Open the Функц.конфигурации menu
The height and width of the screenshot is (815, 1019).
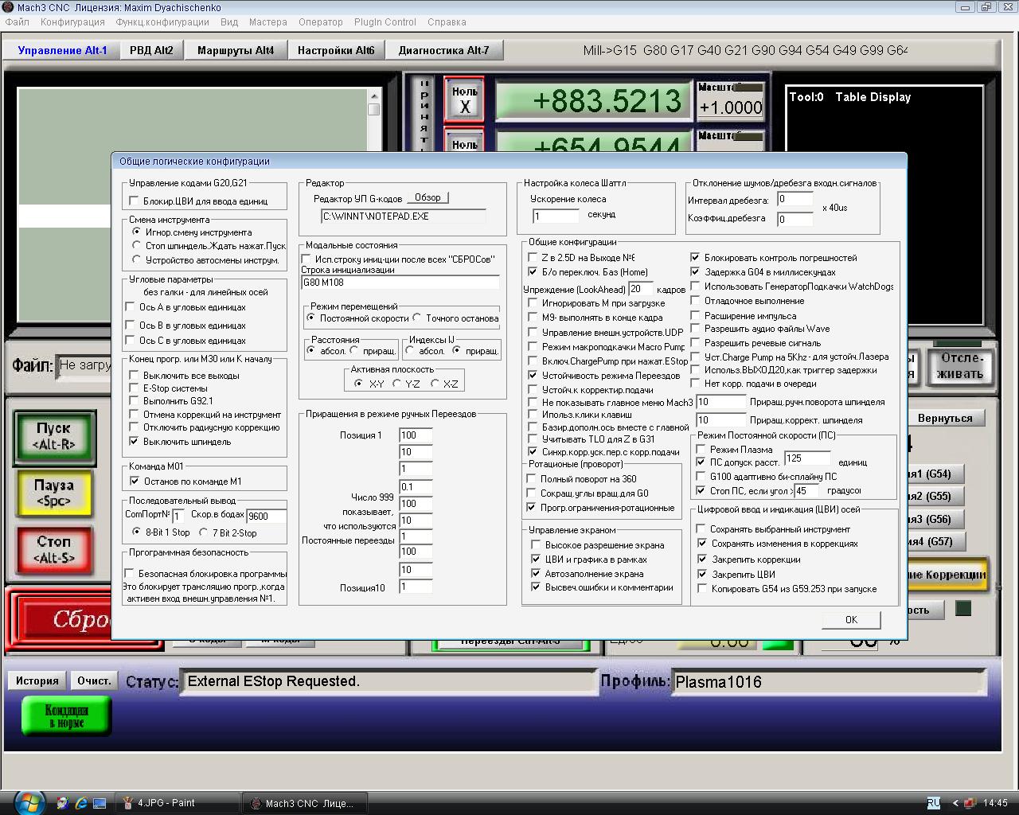(162, 22)
